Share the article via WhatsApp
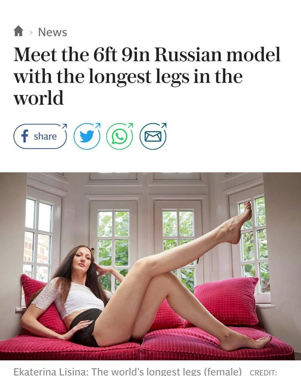Screen dimensions: 301x376 click(x=120, y=136)
